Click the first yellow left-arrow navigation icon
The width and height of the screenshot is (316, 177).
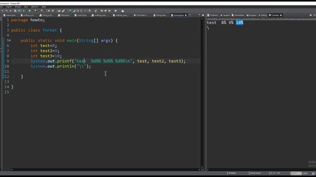click(102, 11)
